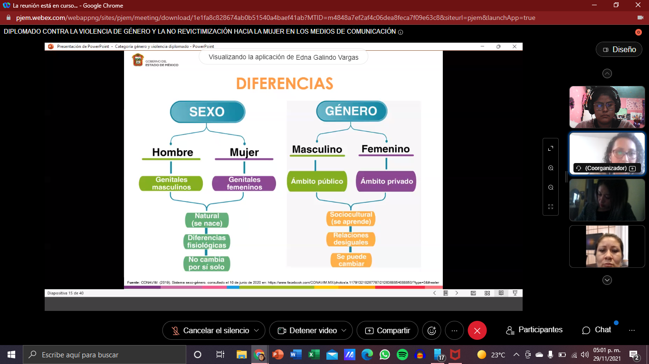
Task: Open the Wi-Fi network tray icon
Action: point(573,355)
